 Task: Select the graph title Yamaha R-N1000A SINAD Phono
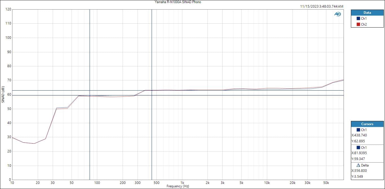click(x=178, y=2)
